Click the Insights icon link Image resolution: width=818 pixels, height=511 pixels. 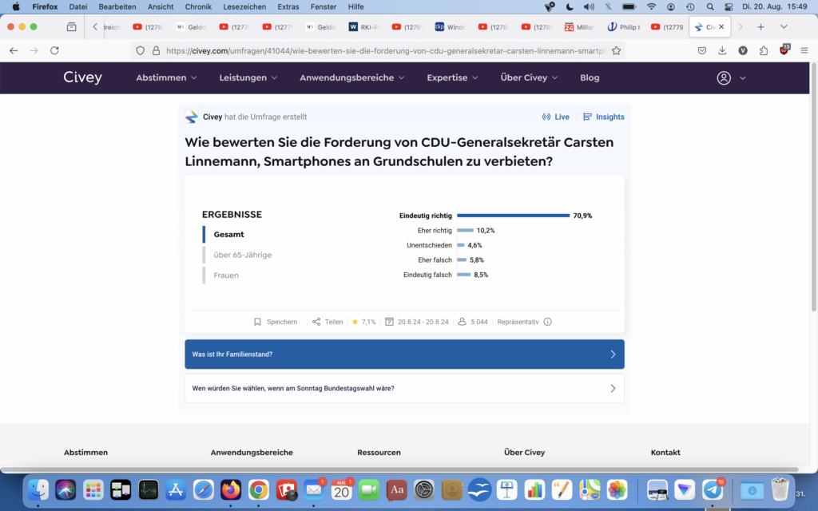[x=588, y=117]
